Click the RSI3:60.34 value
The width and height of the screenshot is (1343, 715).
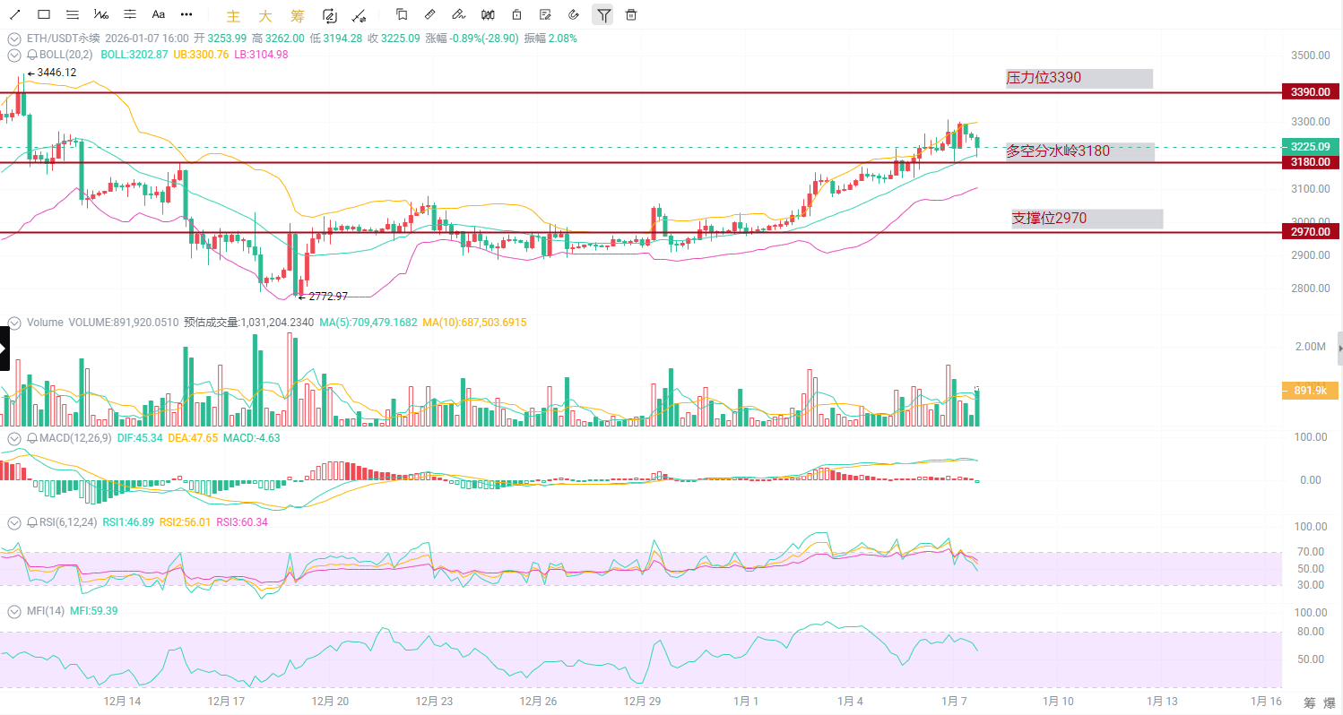point(242,521)
